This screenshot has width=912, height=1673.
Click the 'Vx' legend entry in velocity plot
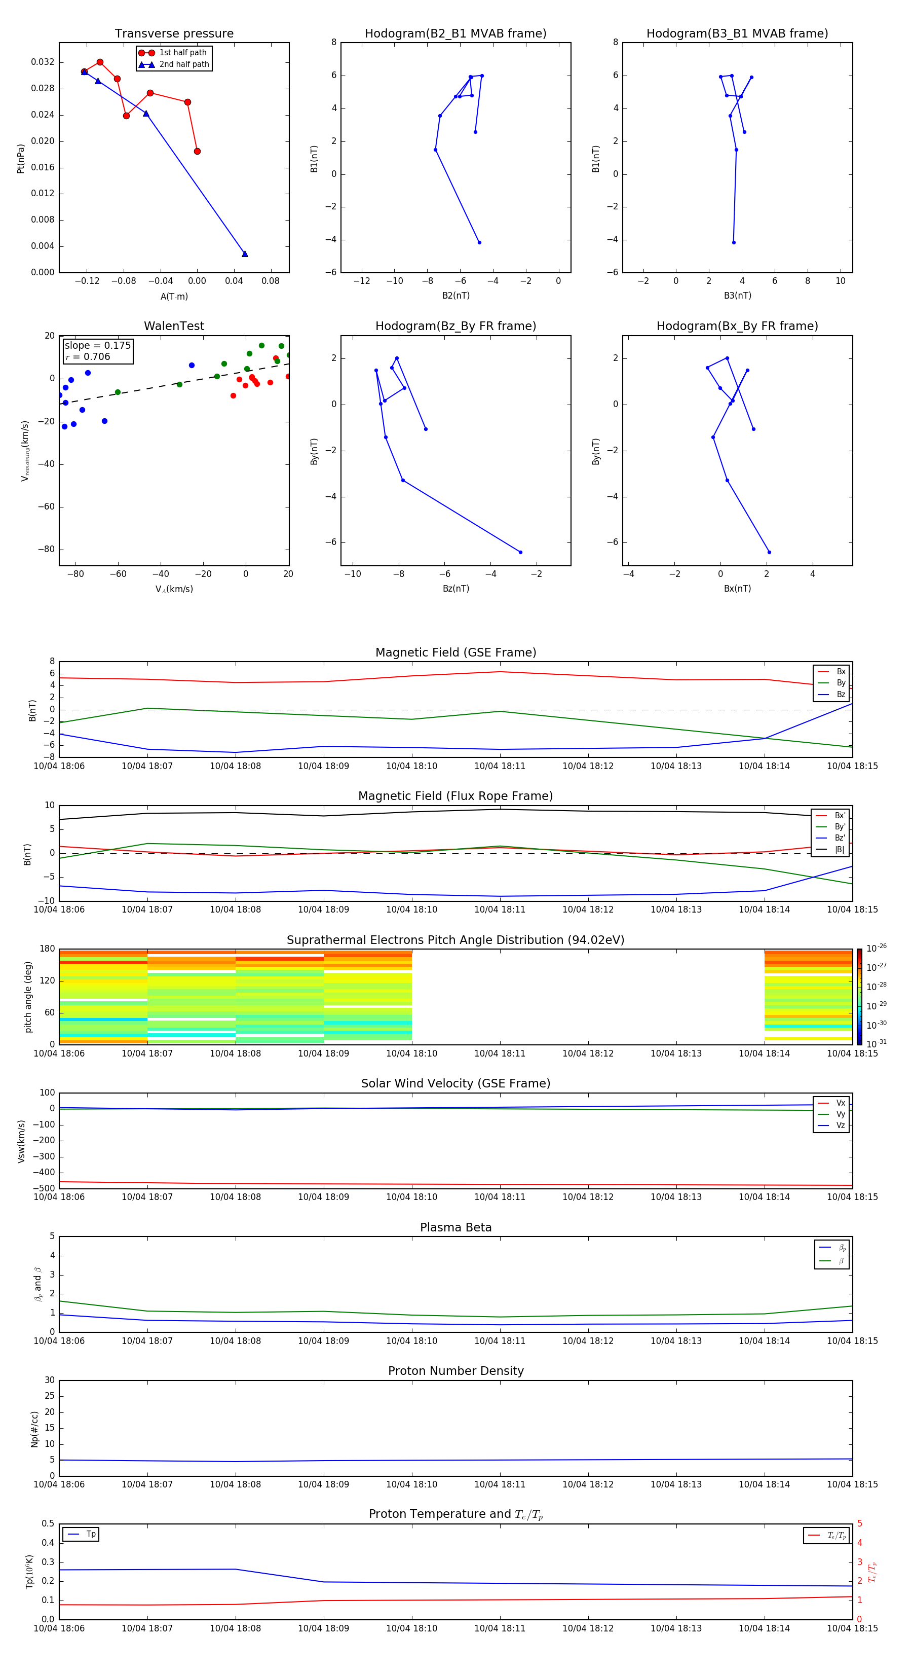[831, 1103]
